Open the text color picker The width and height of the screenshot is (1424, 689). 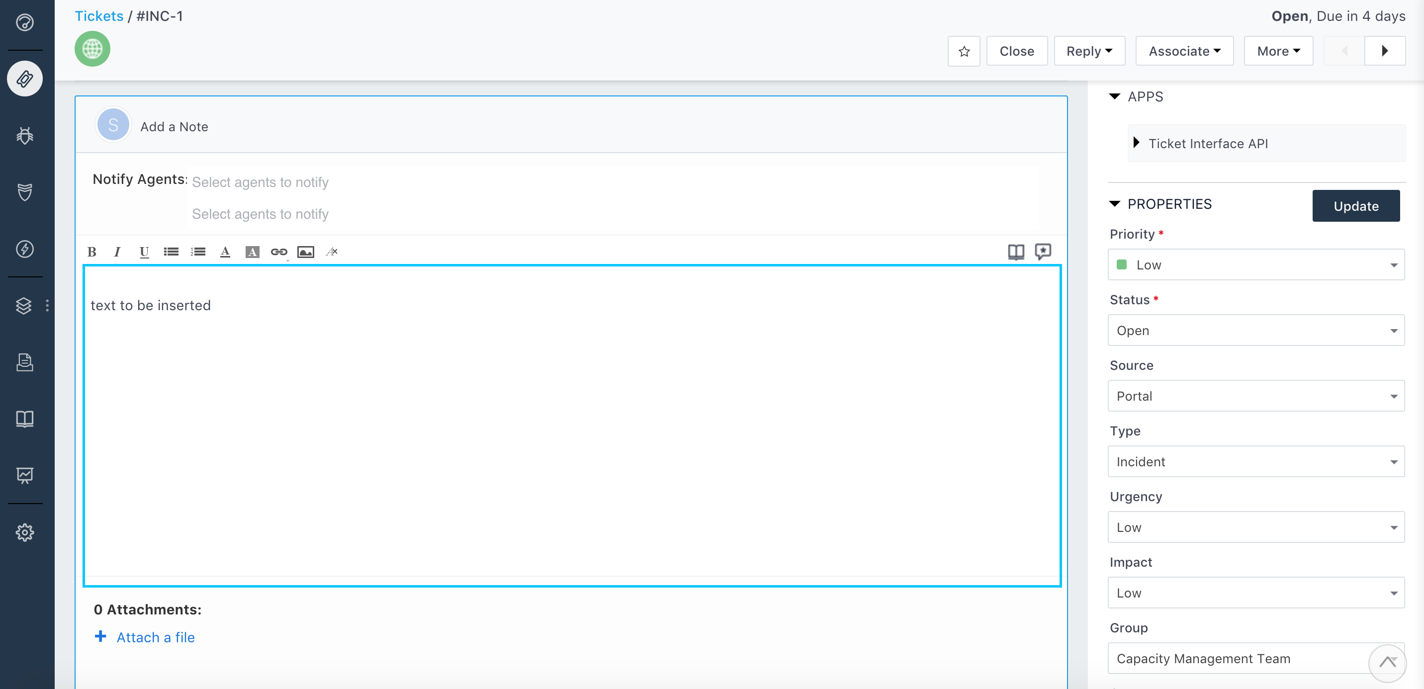pos(225,252)
